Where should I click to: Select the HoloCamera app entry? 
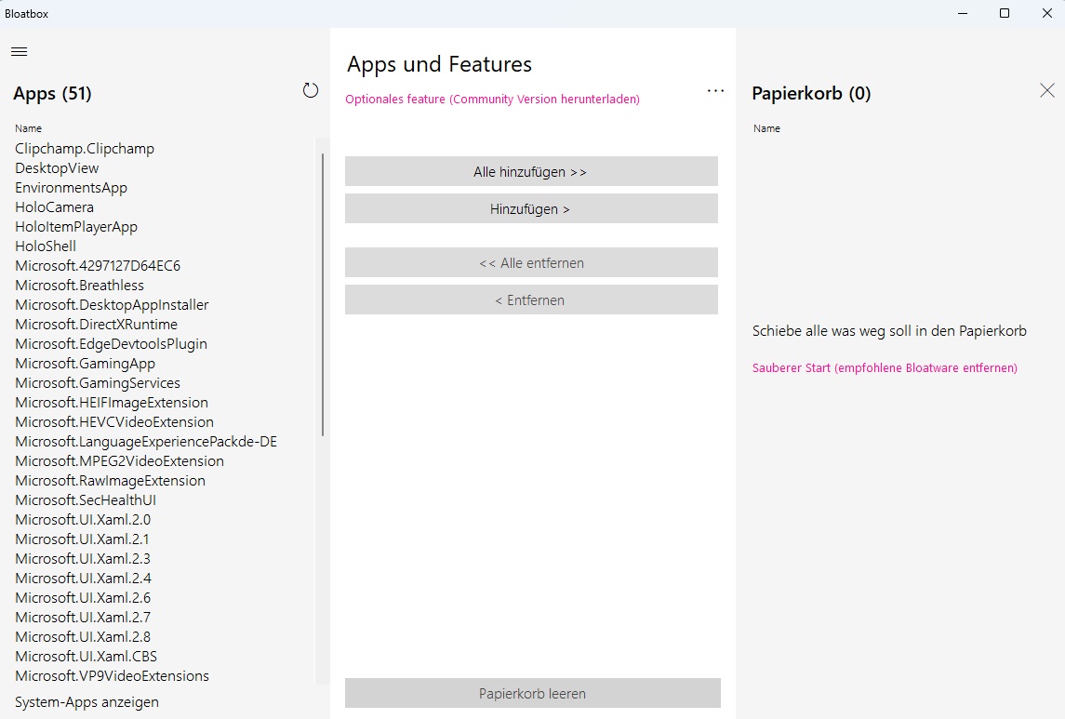click(x=54, y=207)
